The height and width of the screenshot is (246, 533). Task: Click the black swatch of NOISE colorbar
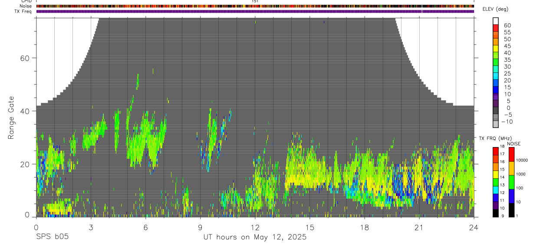pyautogui.click(x=511, y=210)
